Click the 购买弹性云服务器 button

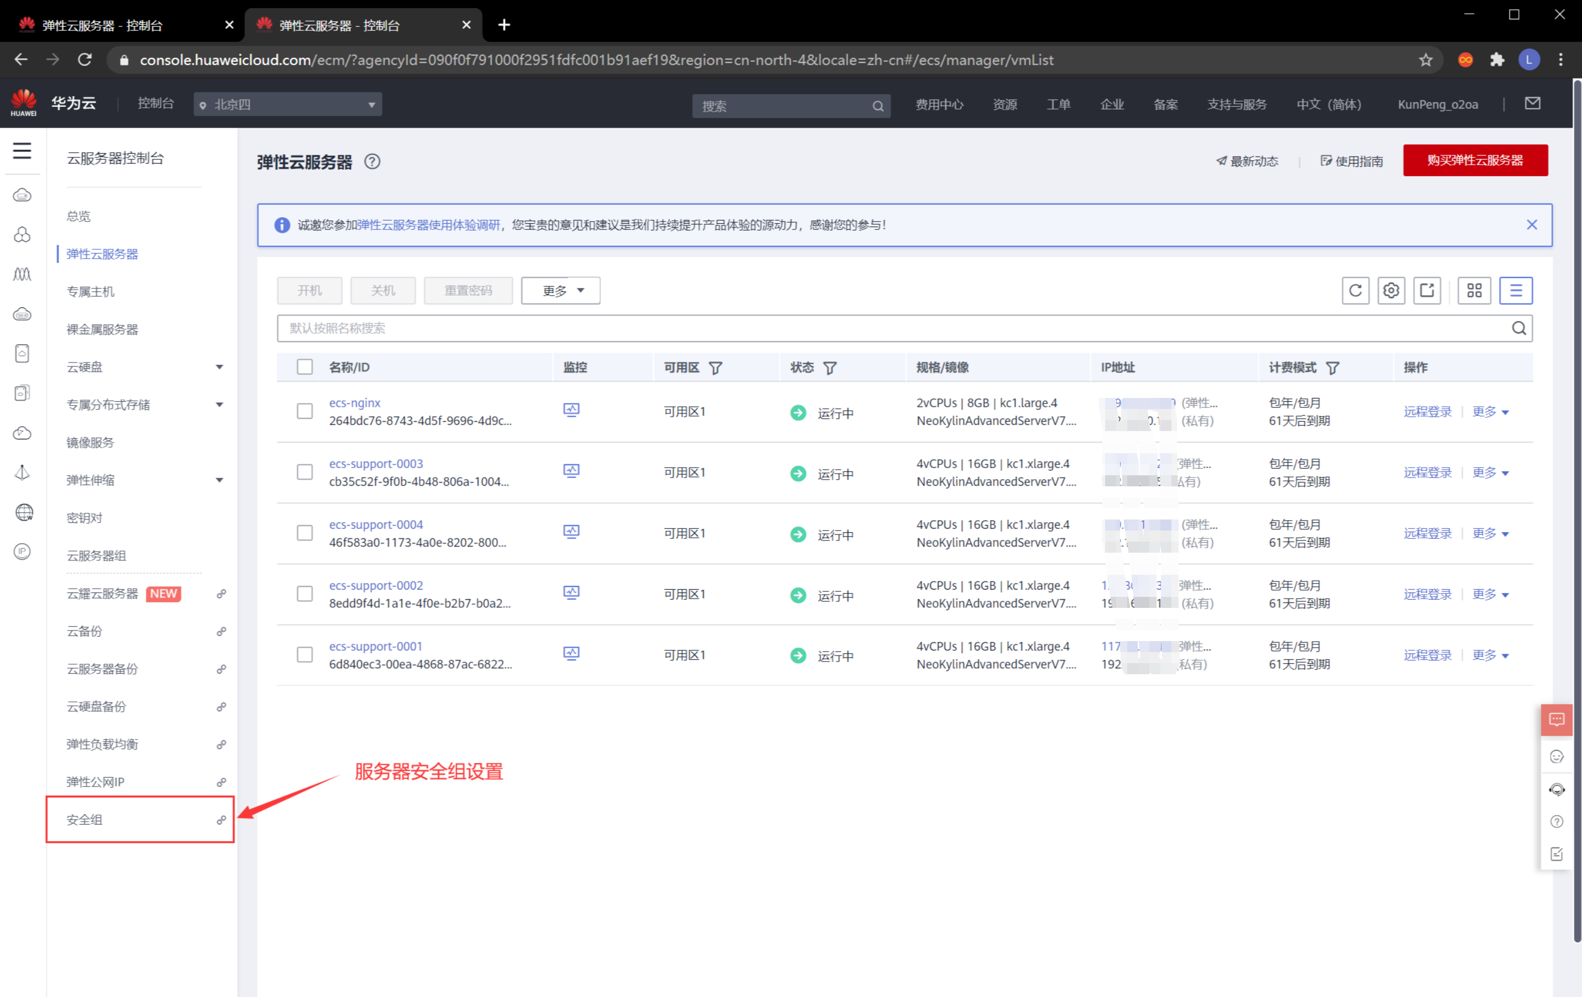(x=1475, y=160)
